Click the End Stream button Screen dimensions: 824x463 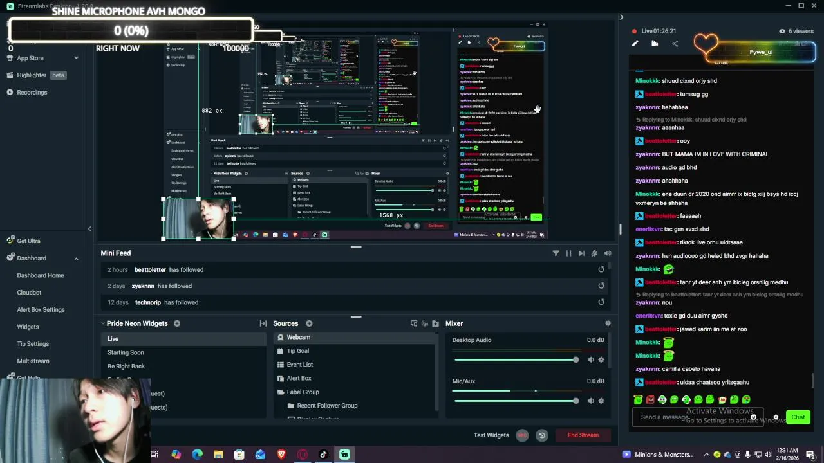tap(583, 435)
